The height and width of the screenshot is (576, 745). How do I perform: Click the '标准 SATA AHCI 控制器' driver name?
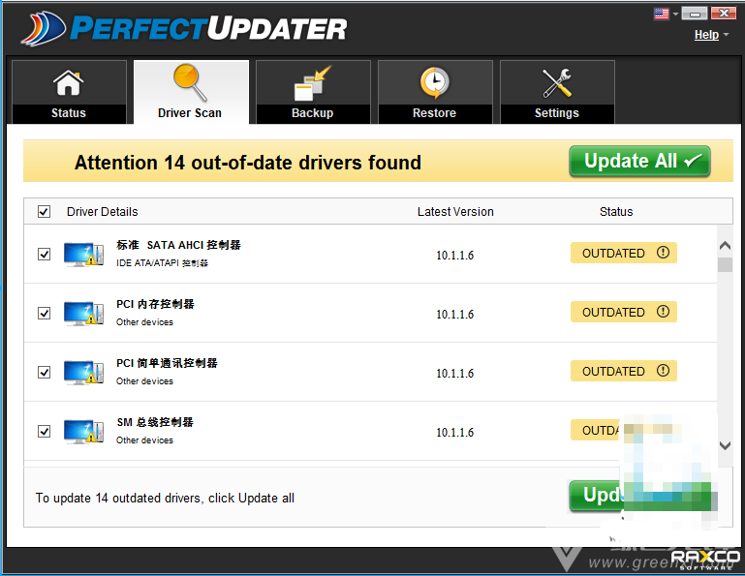[178, 245]
